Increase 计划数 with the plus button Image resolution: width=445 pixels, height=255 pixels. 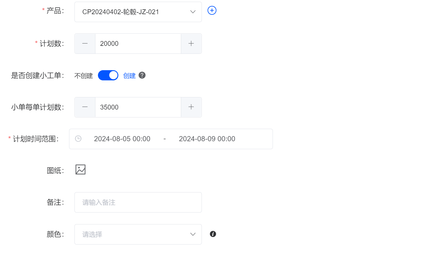(x=191, y=44)
